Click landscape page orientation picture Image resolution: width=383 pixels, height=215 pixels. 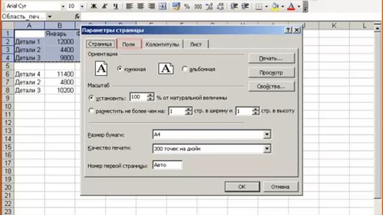coord(166,69)
